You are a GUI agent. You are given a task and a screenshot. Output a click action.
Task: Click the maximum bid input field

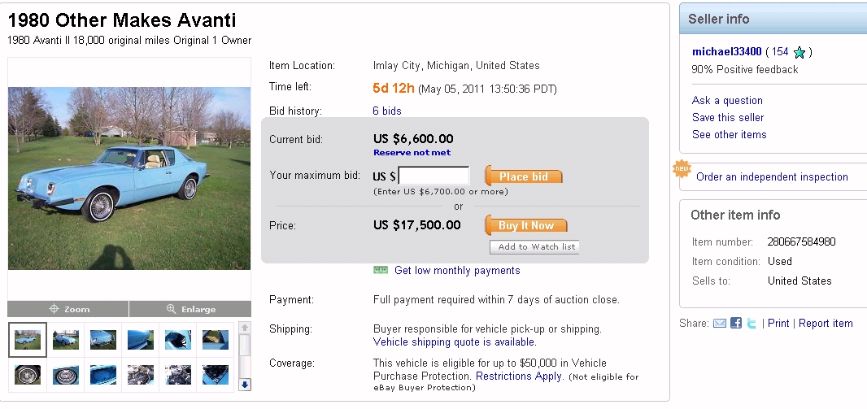click(433, 176)
